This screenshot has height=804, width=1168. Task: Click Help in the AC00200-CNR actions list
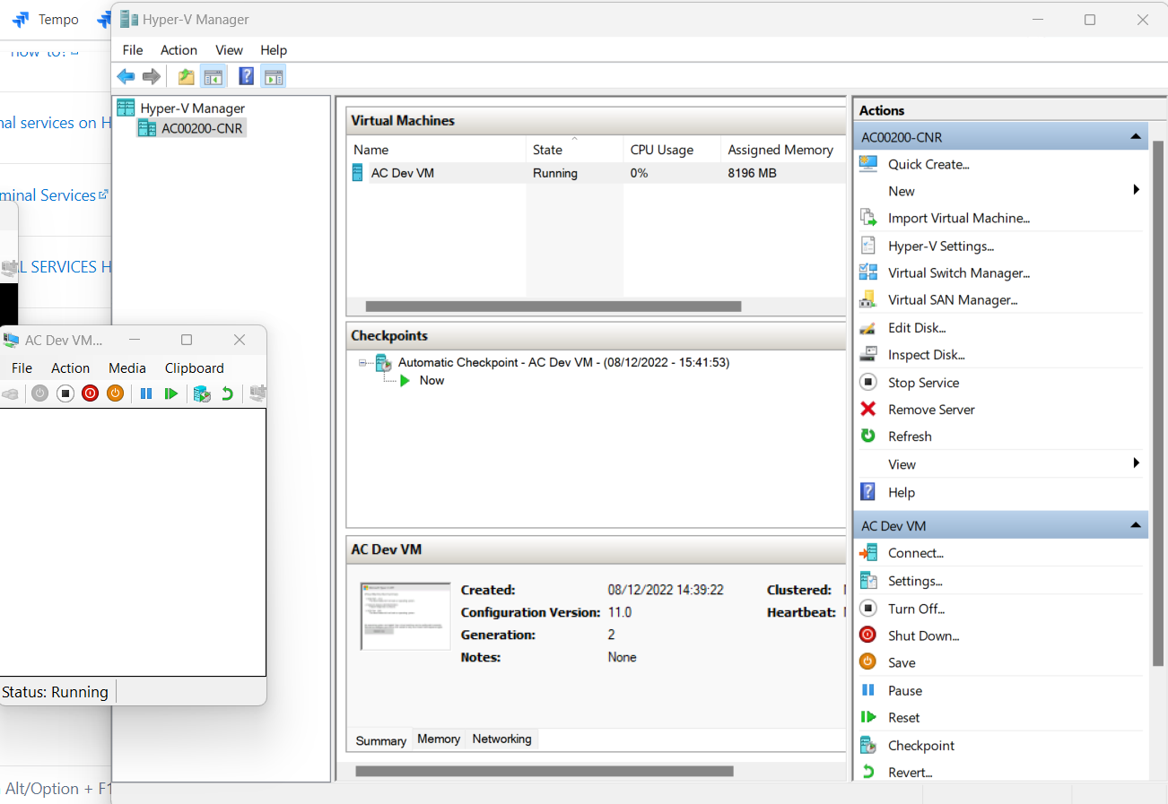(902, 492)
